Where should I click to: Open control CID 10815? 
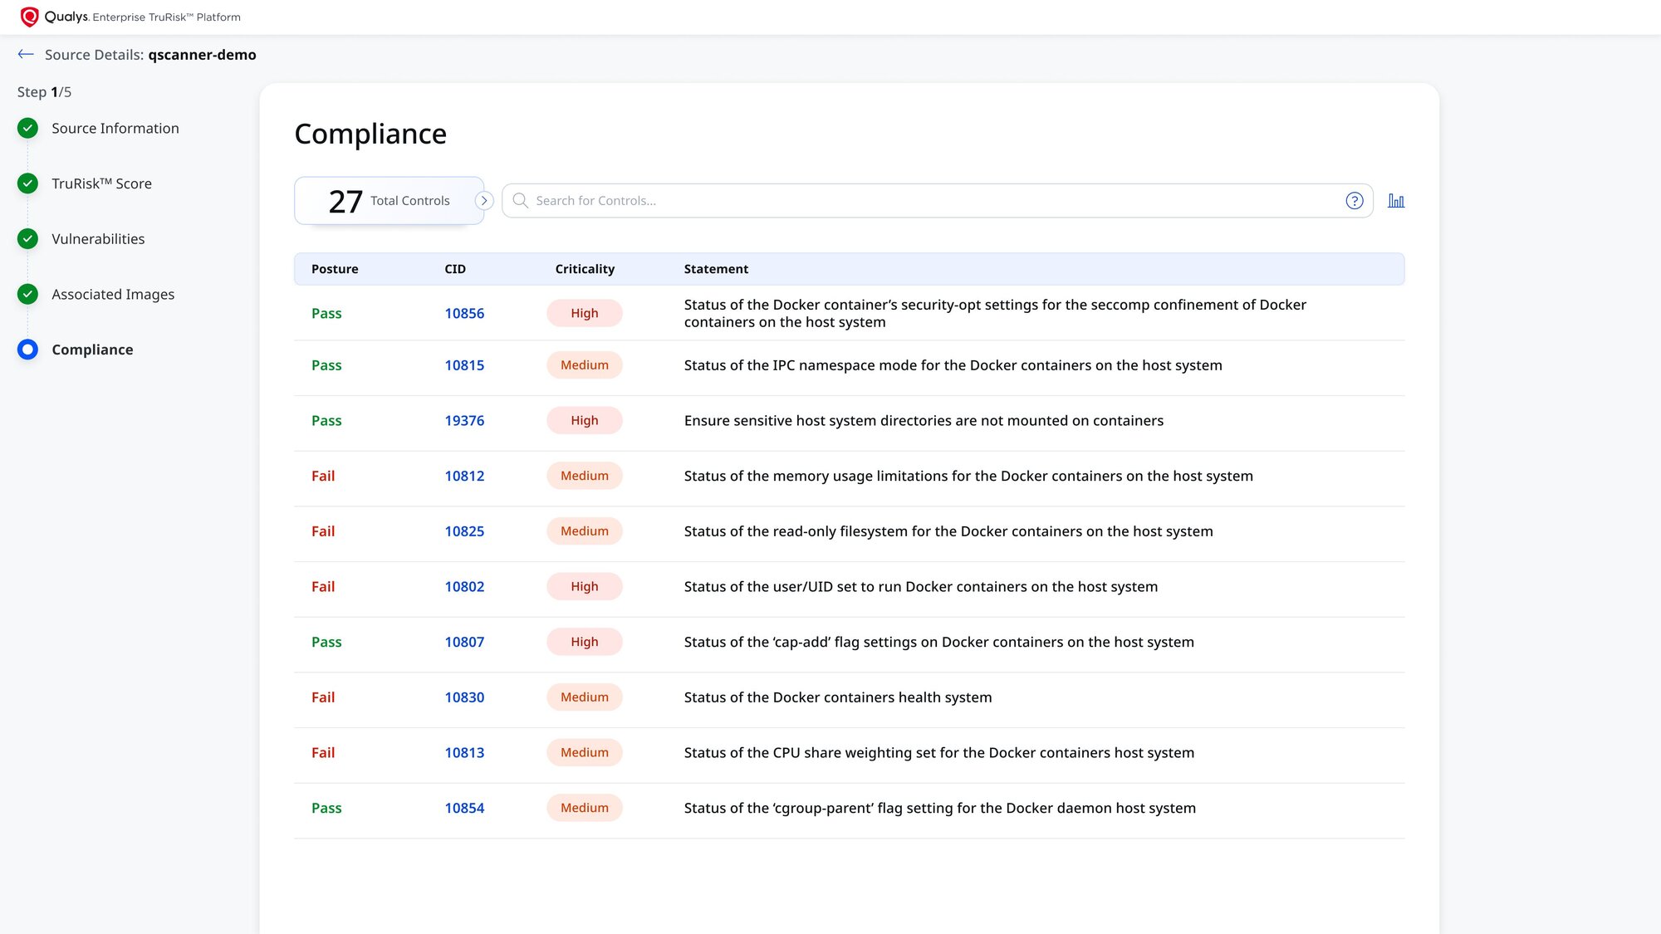464,365
